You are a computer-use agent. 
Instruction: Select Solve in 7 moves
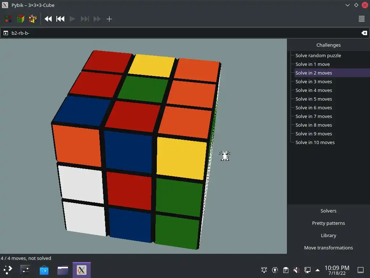[x=314, y=116]
